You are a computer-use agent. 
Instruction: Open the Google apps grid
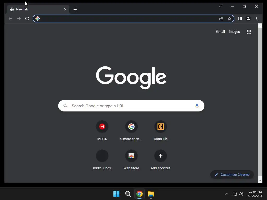pos(249,32)
